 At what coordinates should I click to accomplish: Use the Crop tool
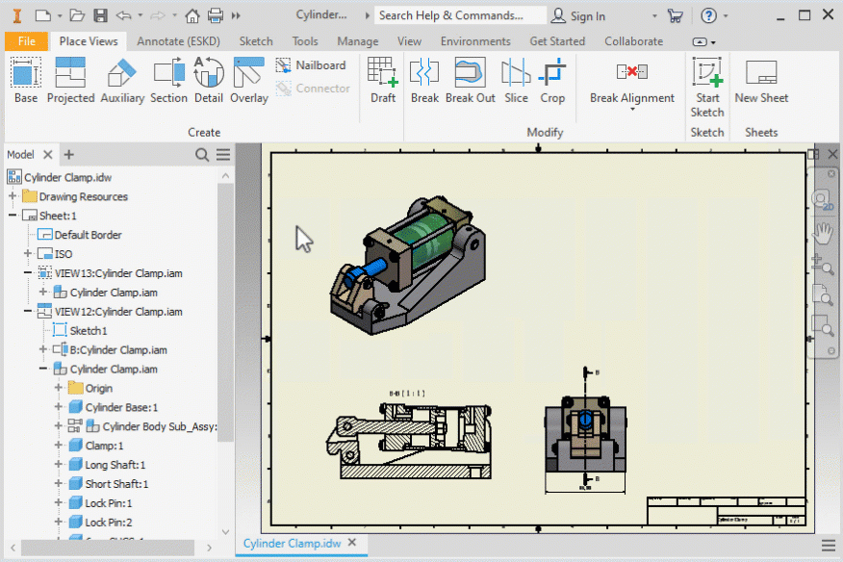coord(552,79)
